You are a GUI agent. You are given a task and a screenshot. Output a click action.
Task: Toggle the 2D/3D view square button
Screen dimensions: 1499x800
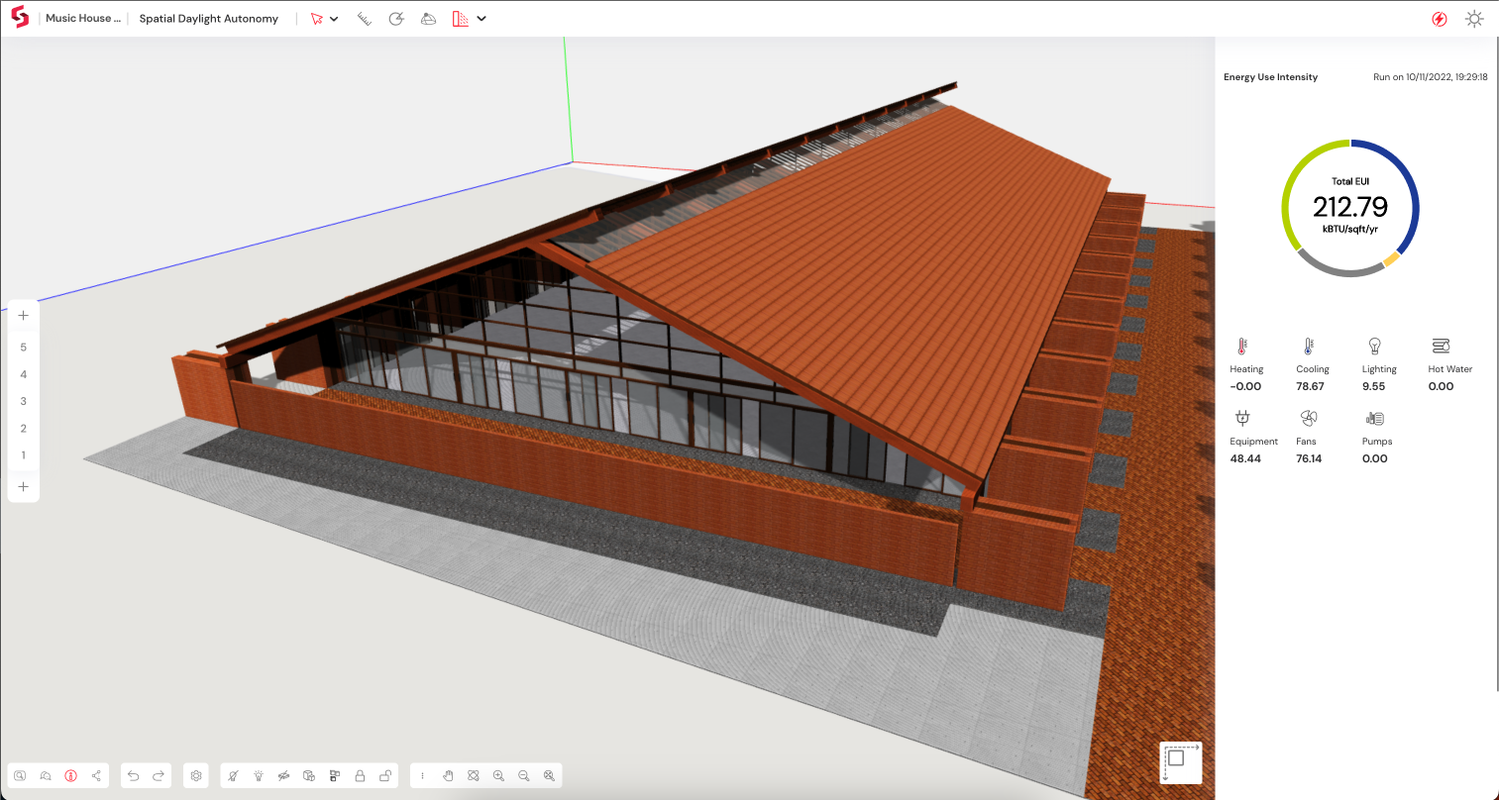pyautogui.click(x=1181, y=762)
